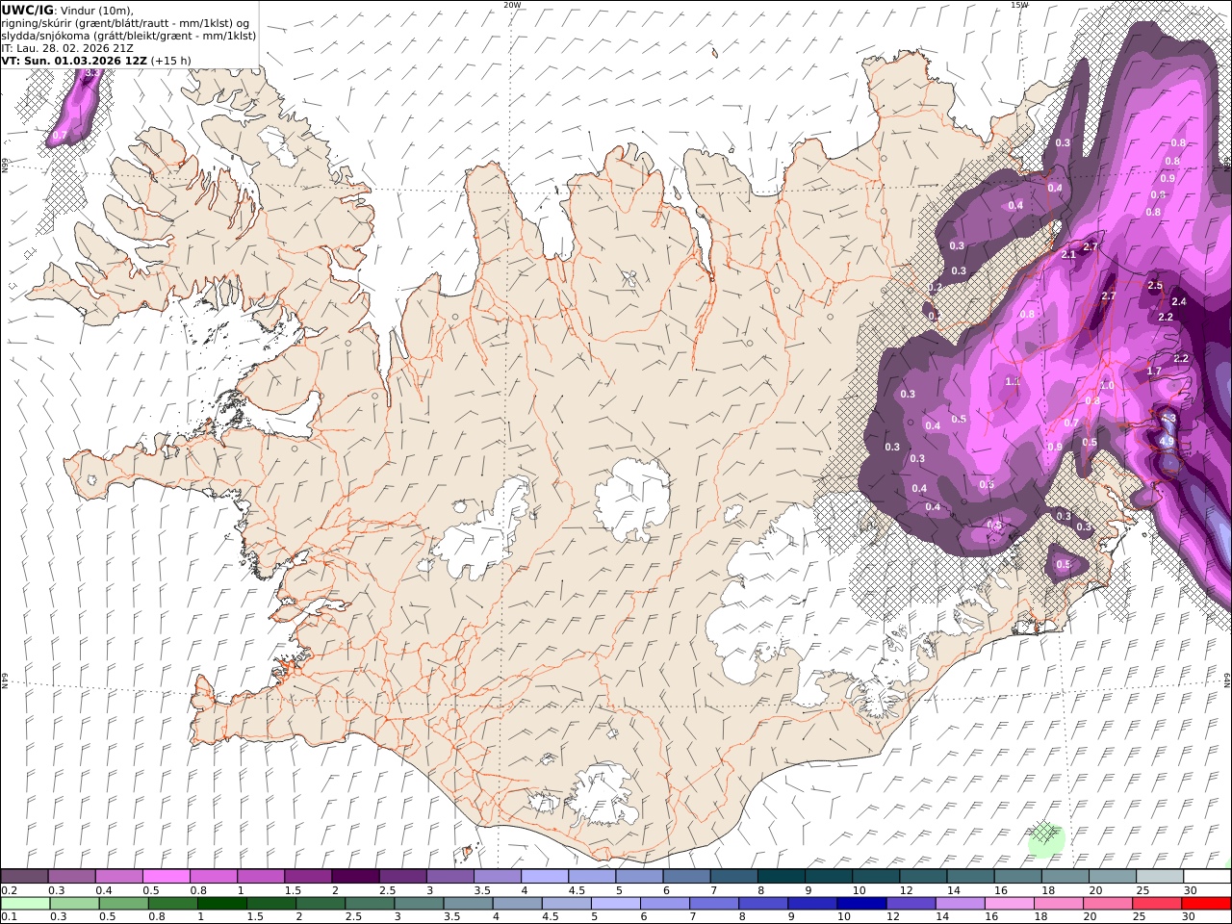Pick the bright pink upper swatch between 0.5 and 0.8
Viewport: 1232px width, 924px height.
tap(166, 877)
